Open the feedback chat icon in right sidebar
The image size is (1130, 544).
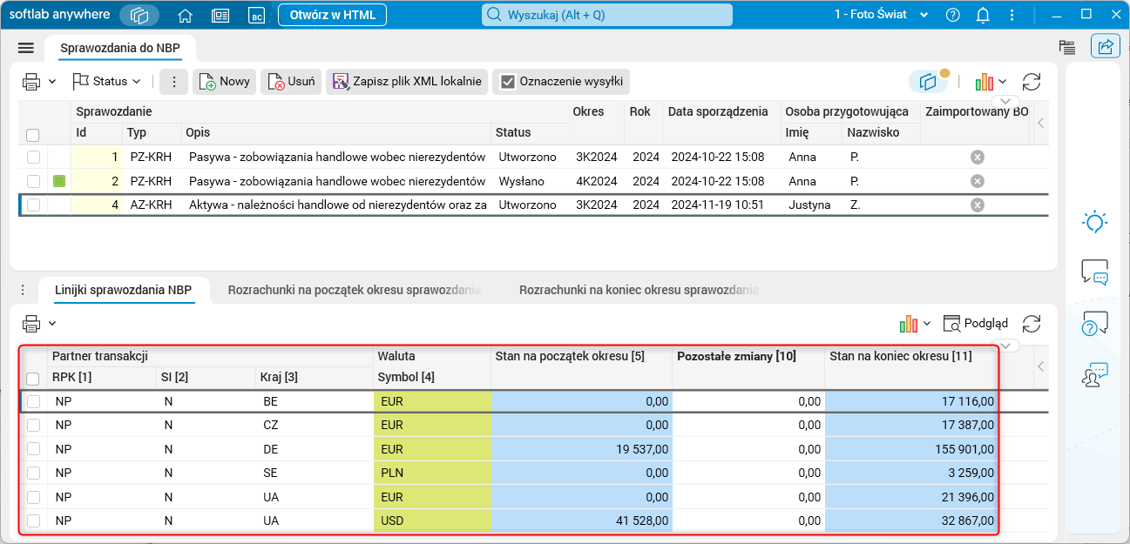coord(1094,272)
